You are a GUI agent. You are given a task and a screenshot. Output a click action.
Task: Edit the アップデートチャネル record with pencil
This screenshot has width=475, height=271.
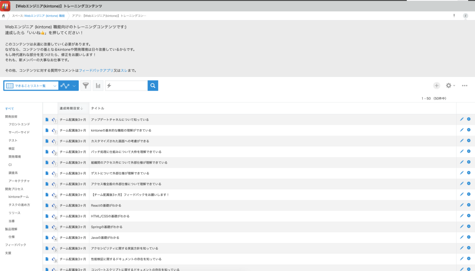click(462, 119)
